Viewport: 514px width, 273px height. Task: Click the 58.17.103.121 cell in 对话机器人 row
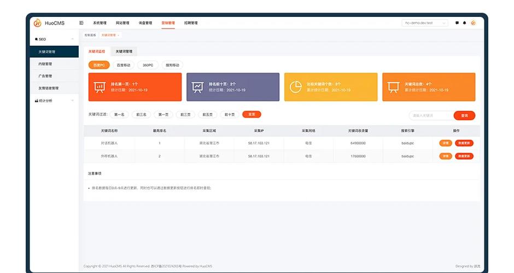tap(259, 143)
